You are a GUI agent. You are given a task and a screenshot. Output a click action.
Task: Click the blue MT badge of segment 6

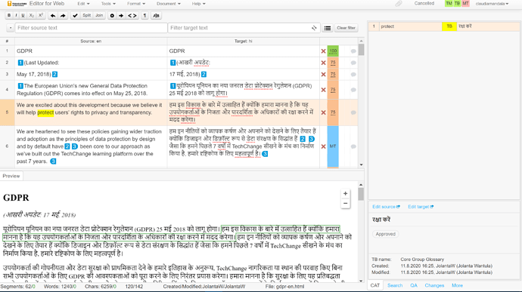[x=333, y=146]
